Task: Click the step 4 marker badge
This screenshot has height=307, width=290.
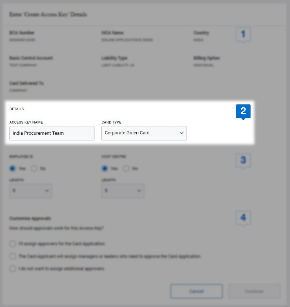Action: (x=243, y=217)
